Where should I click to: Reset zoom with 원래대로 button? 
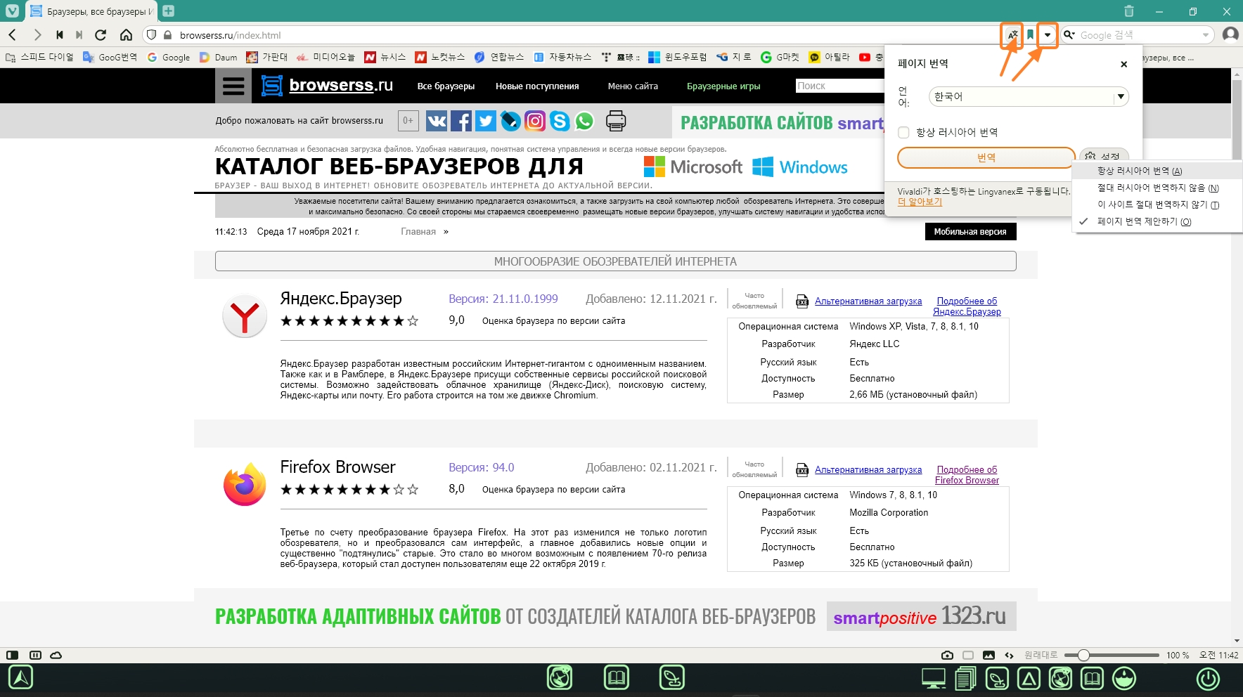(1041, 655)
